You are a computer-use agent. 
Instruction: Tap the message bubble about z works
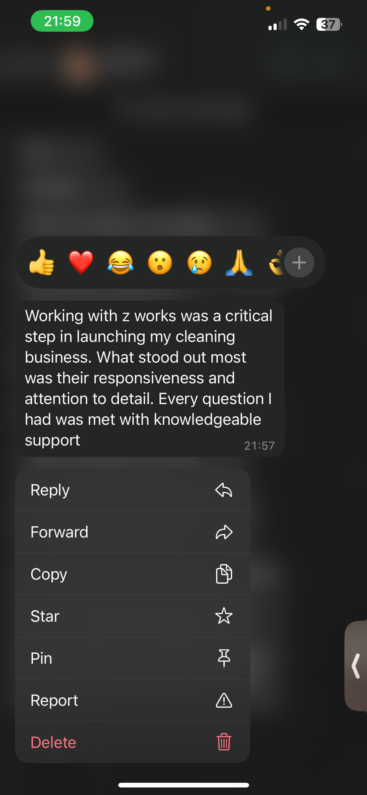tap(150, 379)
